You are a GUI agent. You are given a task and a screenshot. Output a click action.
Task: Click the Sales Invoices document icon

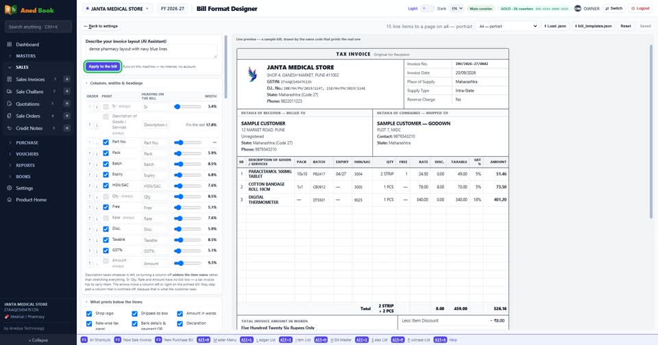tap(9, 79)
